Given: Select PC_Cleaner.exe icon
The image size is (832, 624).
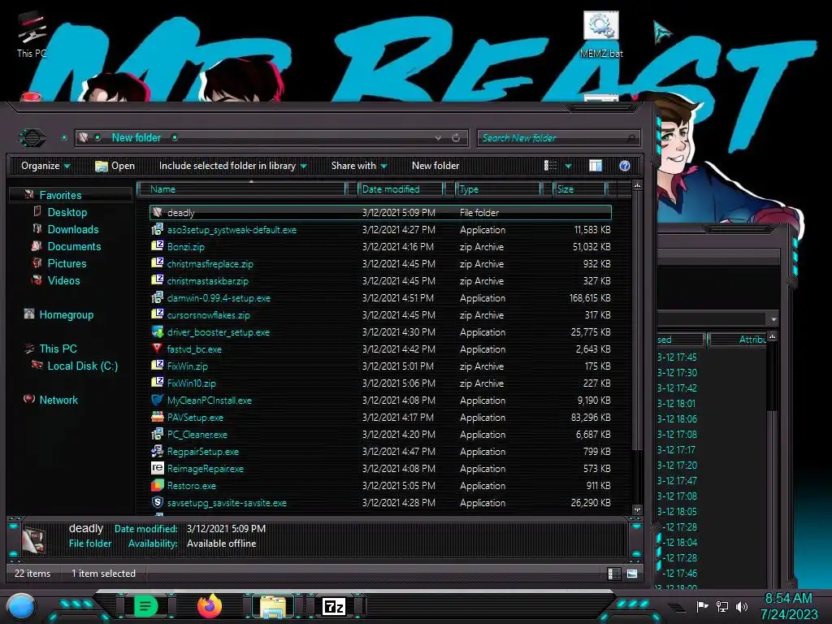Looking at the screenshot, I should click(x=157, y=434).
